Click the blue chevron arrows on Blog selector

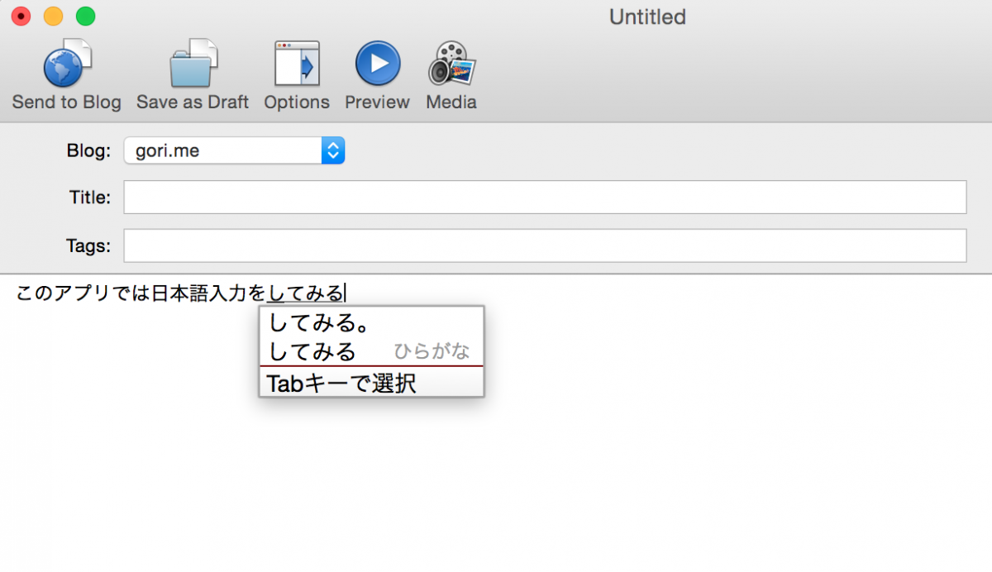(332, 150)
